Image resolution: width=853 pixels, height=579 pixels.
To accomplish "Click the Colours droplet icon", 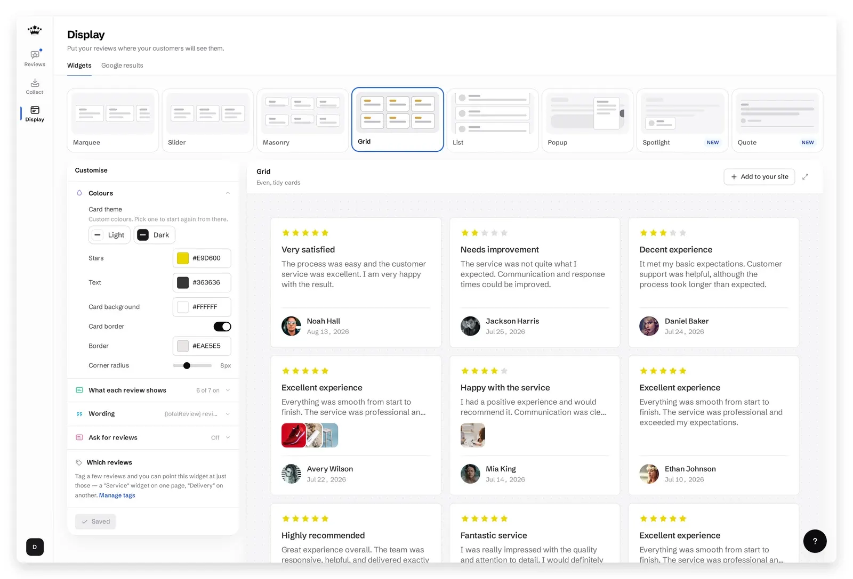I will coord(79,193).
